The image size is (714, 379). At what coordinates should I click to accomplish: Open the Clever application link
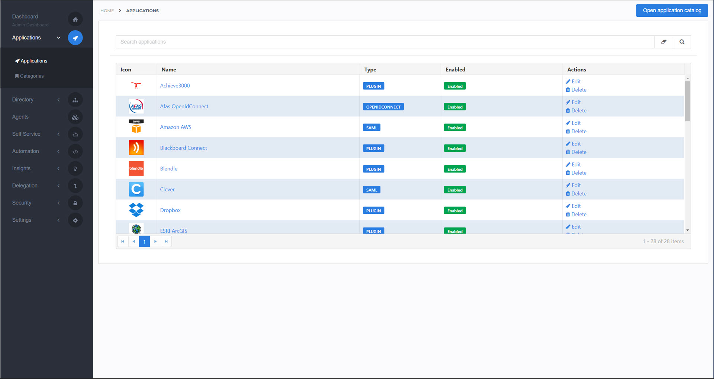tap(167, 189)
